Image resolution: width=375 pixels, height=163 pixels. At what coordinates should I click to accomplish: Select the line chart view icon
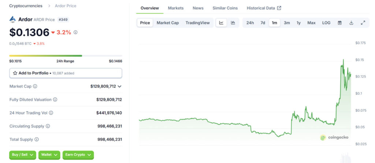[x=221, y=23]
